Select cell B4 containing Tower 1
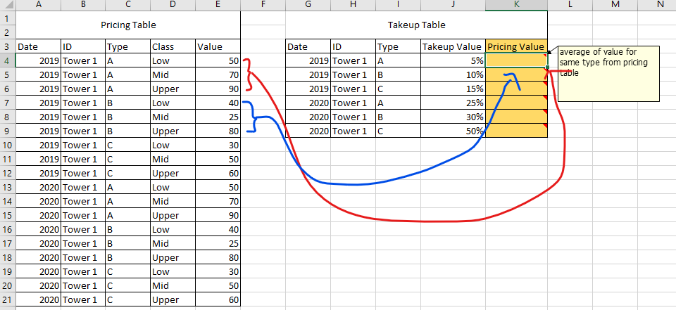Viewport: 676px width, 310px height. pos(83,60)
